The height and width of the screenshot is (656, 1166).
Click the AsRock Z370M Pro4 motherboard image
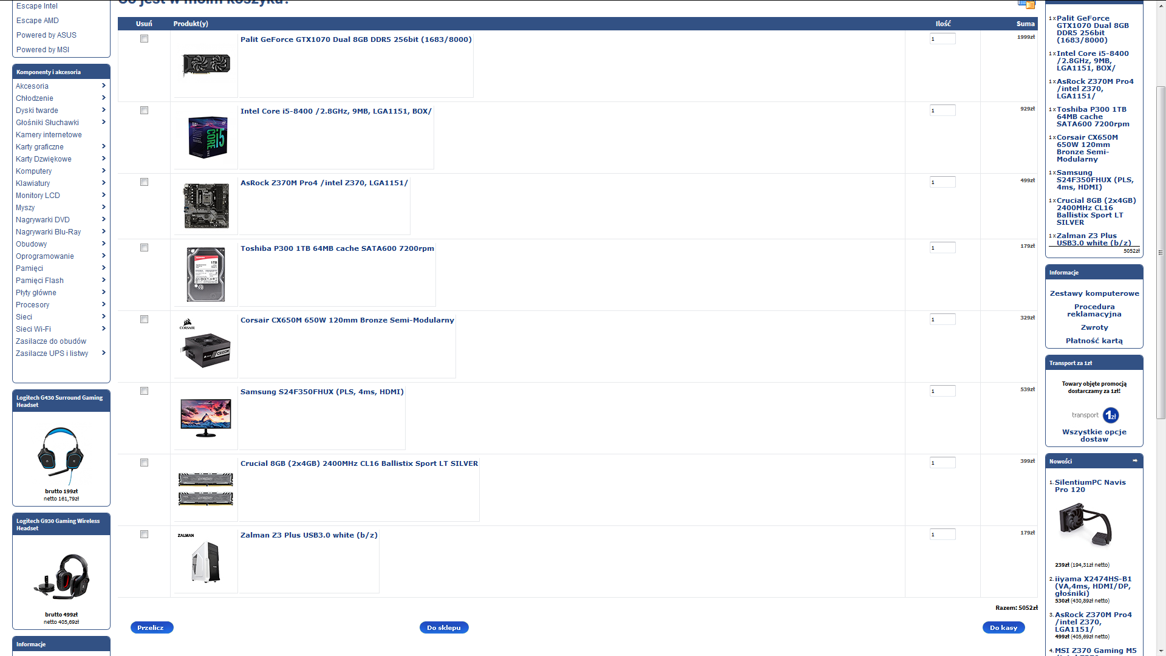click(206, 206)
